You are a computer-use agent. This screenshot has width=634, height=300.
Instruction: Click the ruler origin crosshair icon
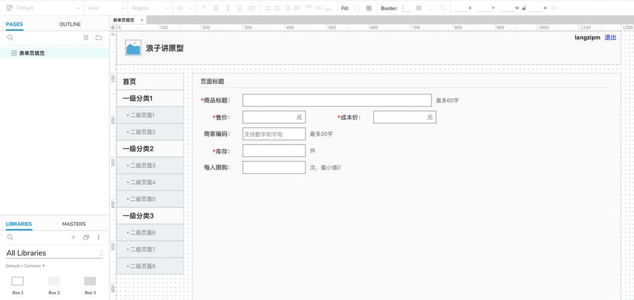click(x=113, y=28)
